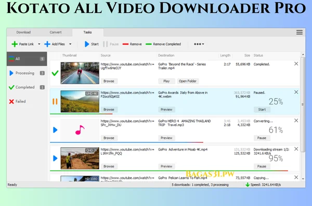Remove the Adventure in Moab task with X

(x=296, y=149)
